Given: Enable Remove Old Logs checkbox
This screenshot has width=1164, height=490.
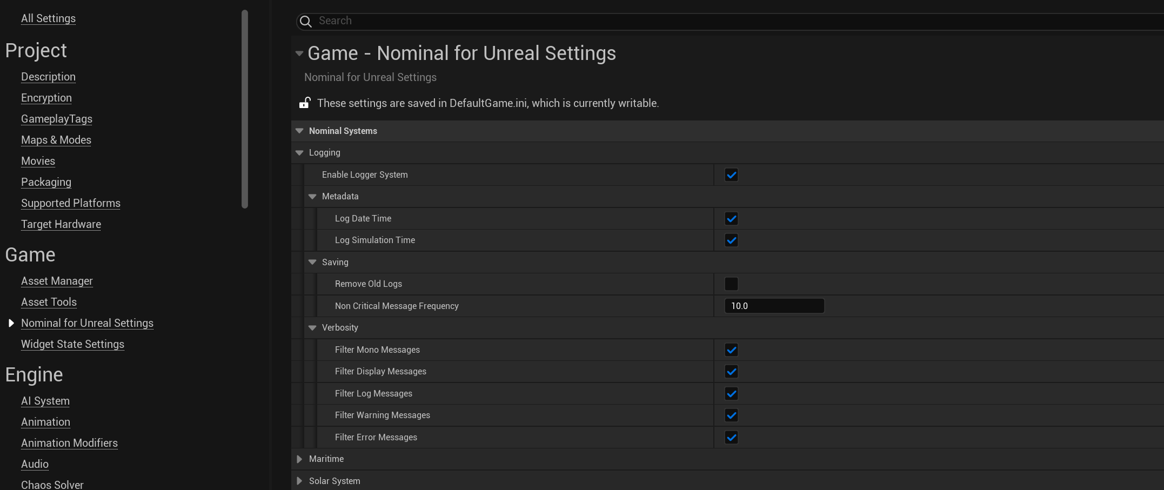Looking at the screenshot, I should point(731,284).
